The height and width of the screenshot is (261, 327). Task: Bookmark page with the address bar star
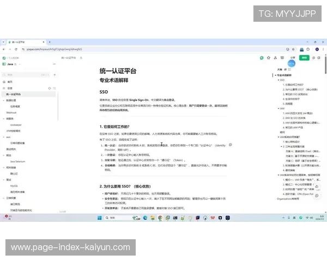[x=293, y=49]
